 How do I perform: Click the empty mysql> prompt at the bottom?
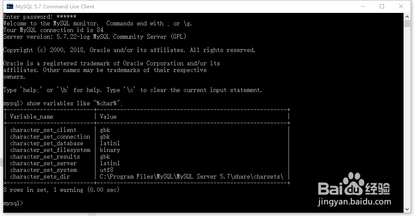(13, 203)
